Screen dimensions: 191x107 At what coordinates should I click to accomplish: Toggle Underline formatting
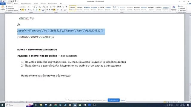coord(25,10)
